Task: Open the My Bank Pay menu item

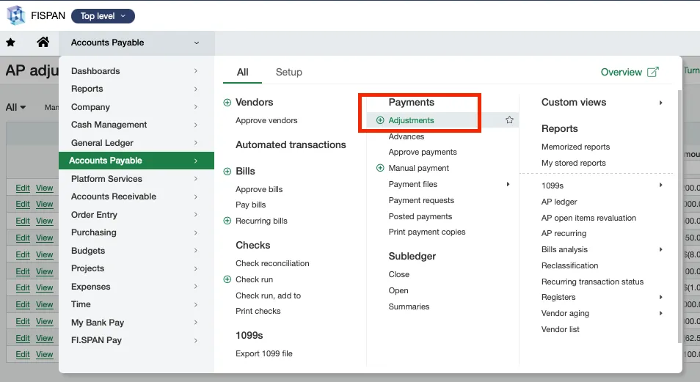Action: point(136,323)
